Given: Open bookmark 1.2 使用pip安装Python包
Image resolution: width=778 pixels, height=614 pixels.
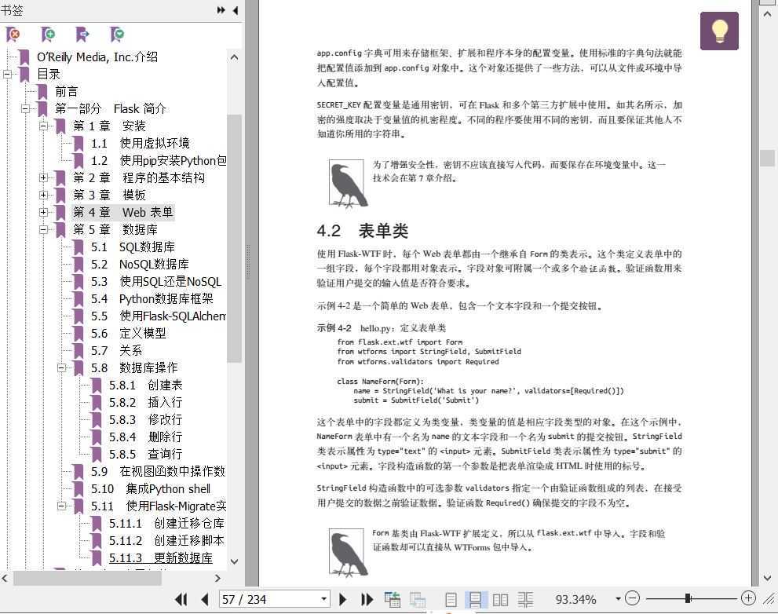Looking at the screenshot, I should click(159, 161).
